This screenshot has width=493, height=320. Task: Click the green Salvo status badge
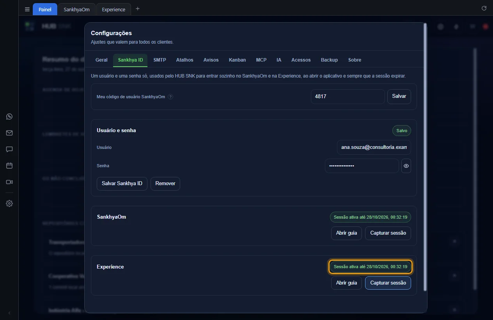(402, 131)
